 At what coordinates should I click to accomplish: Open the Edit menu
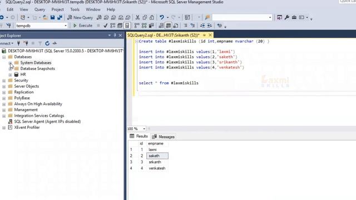(x=10, y=9)
